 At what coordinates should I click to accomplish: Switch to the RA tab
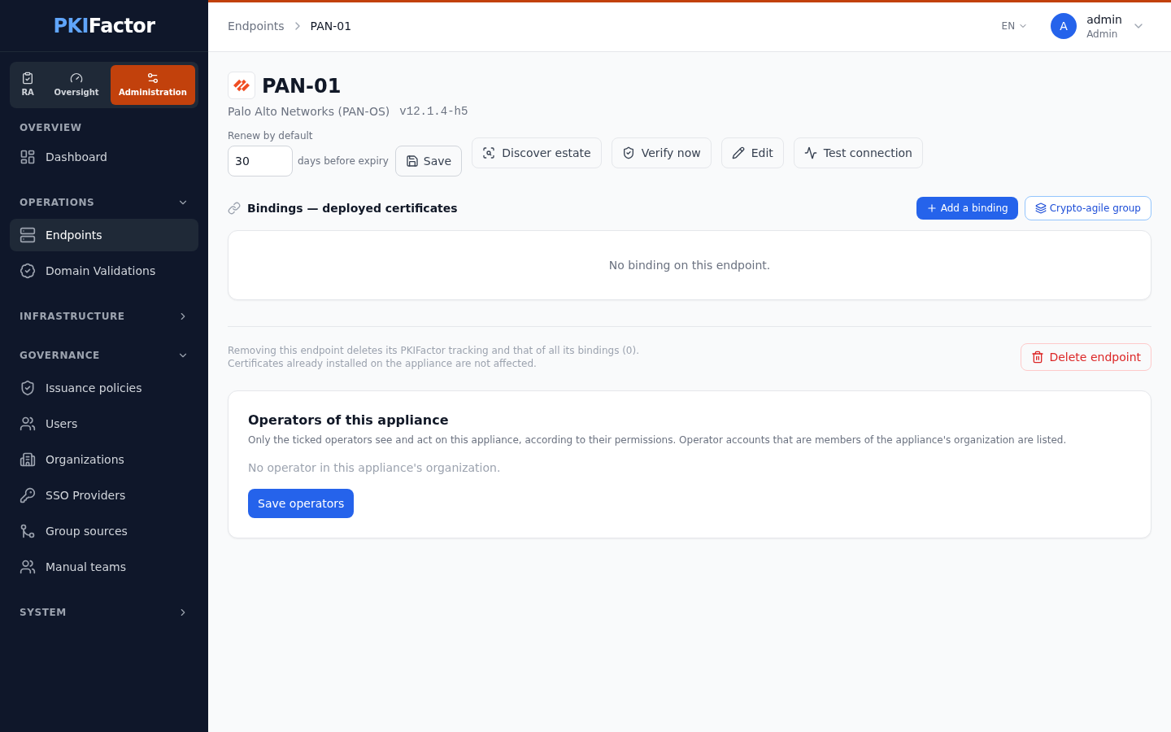point(28,85)
